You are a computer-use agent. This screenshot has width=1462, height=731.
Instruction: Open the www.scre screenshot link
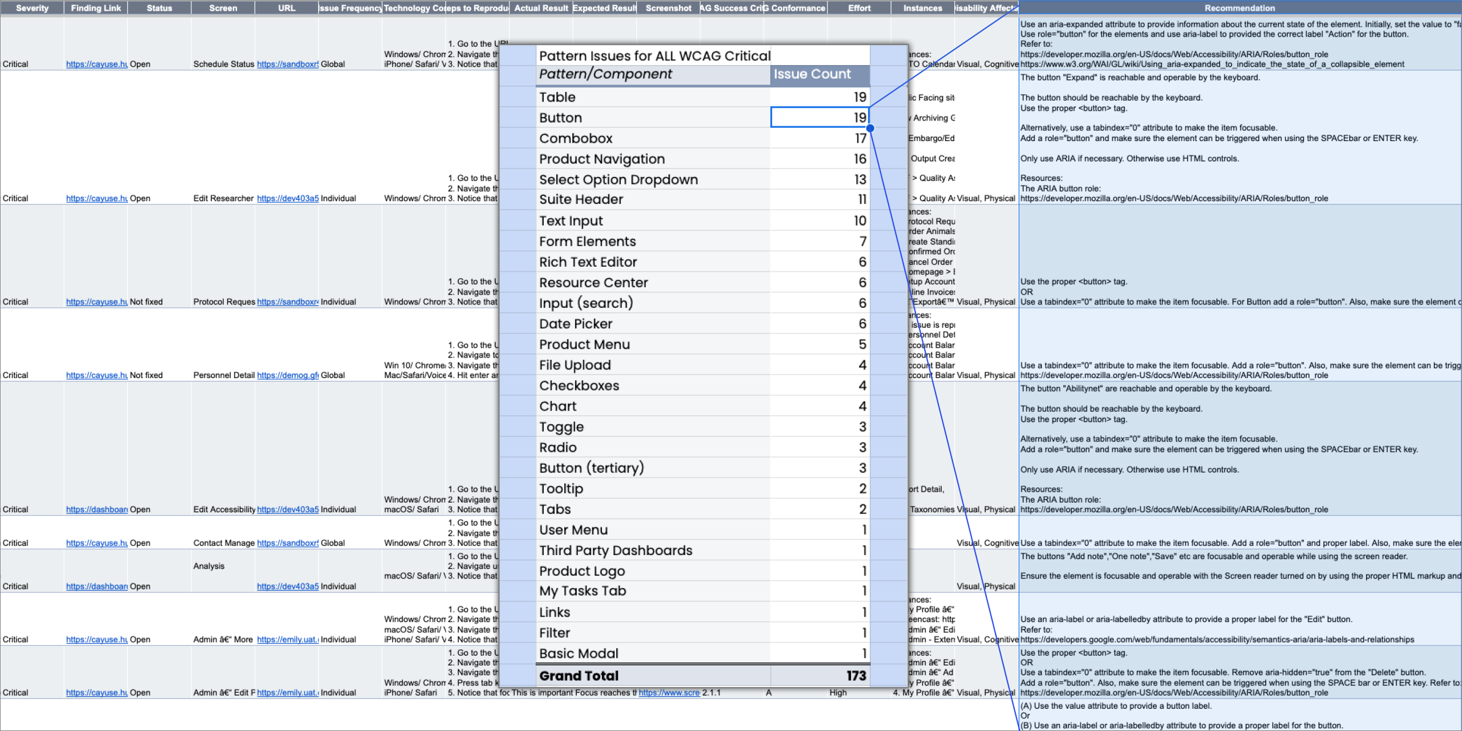point(669,692)
